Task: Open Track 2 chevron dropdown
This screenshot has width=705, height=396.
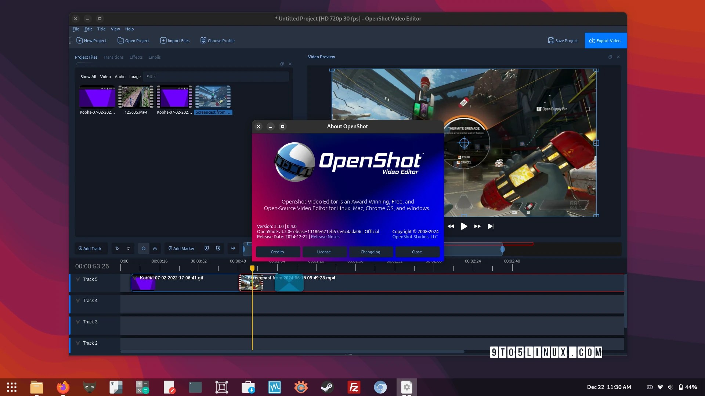Action: (78, 343)
